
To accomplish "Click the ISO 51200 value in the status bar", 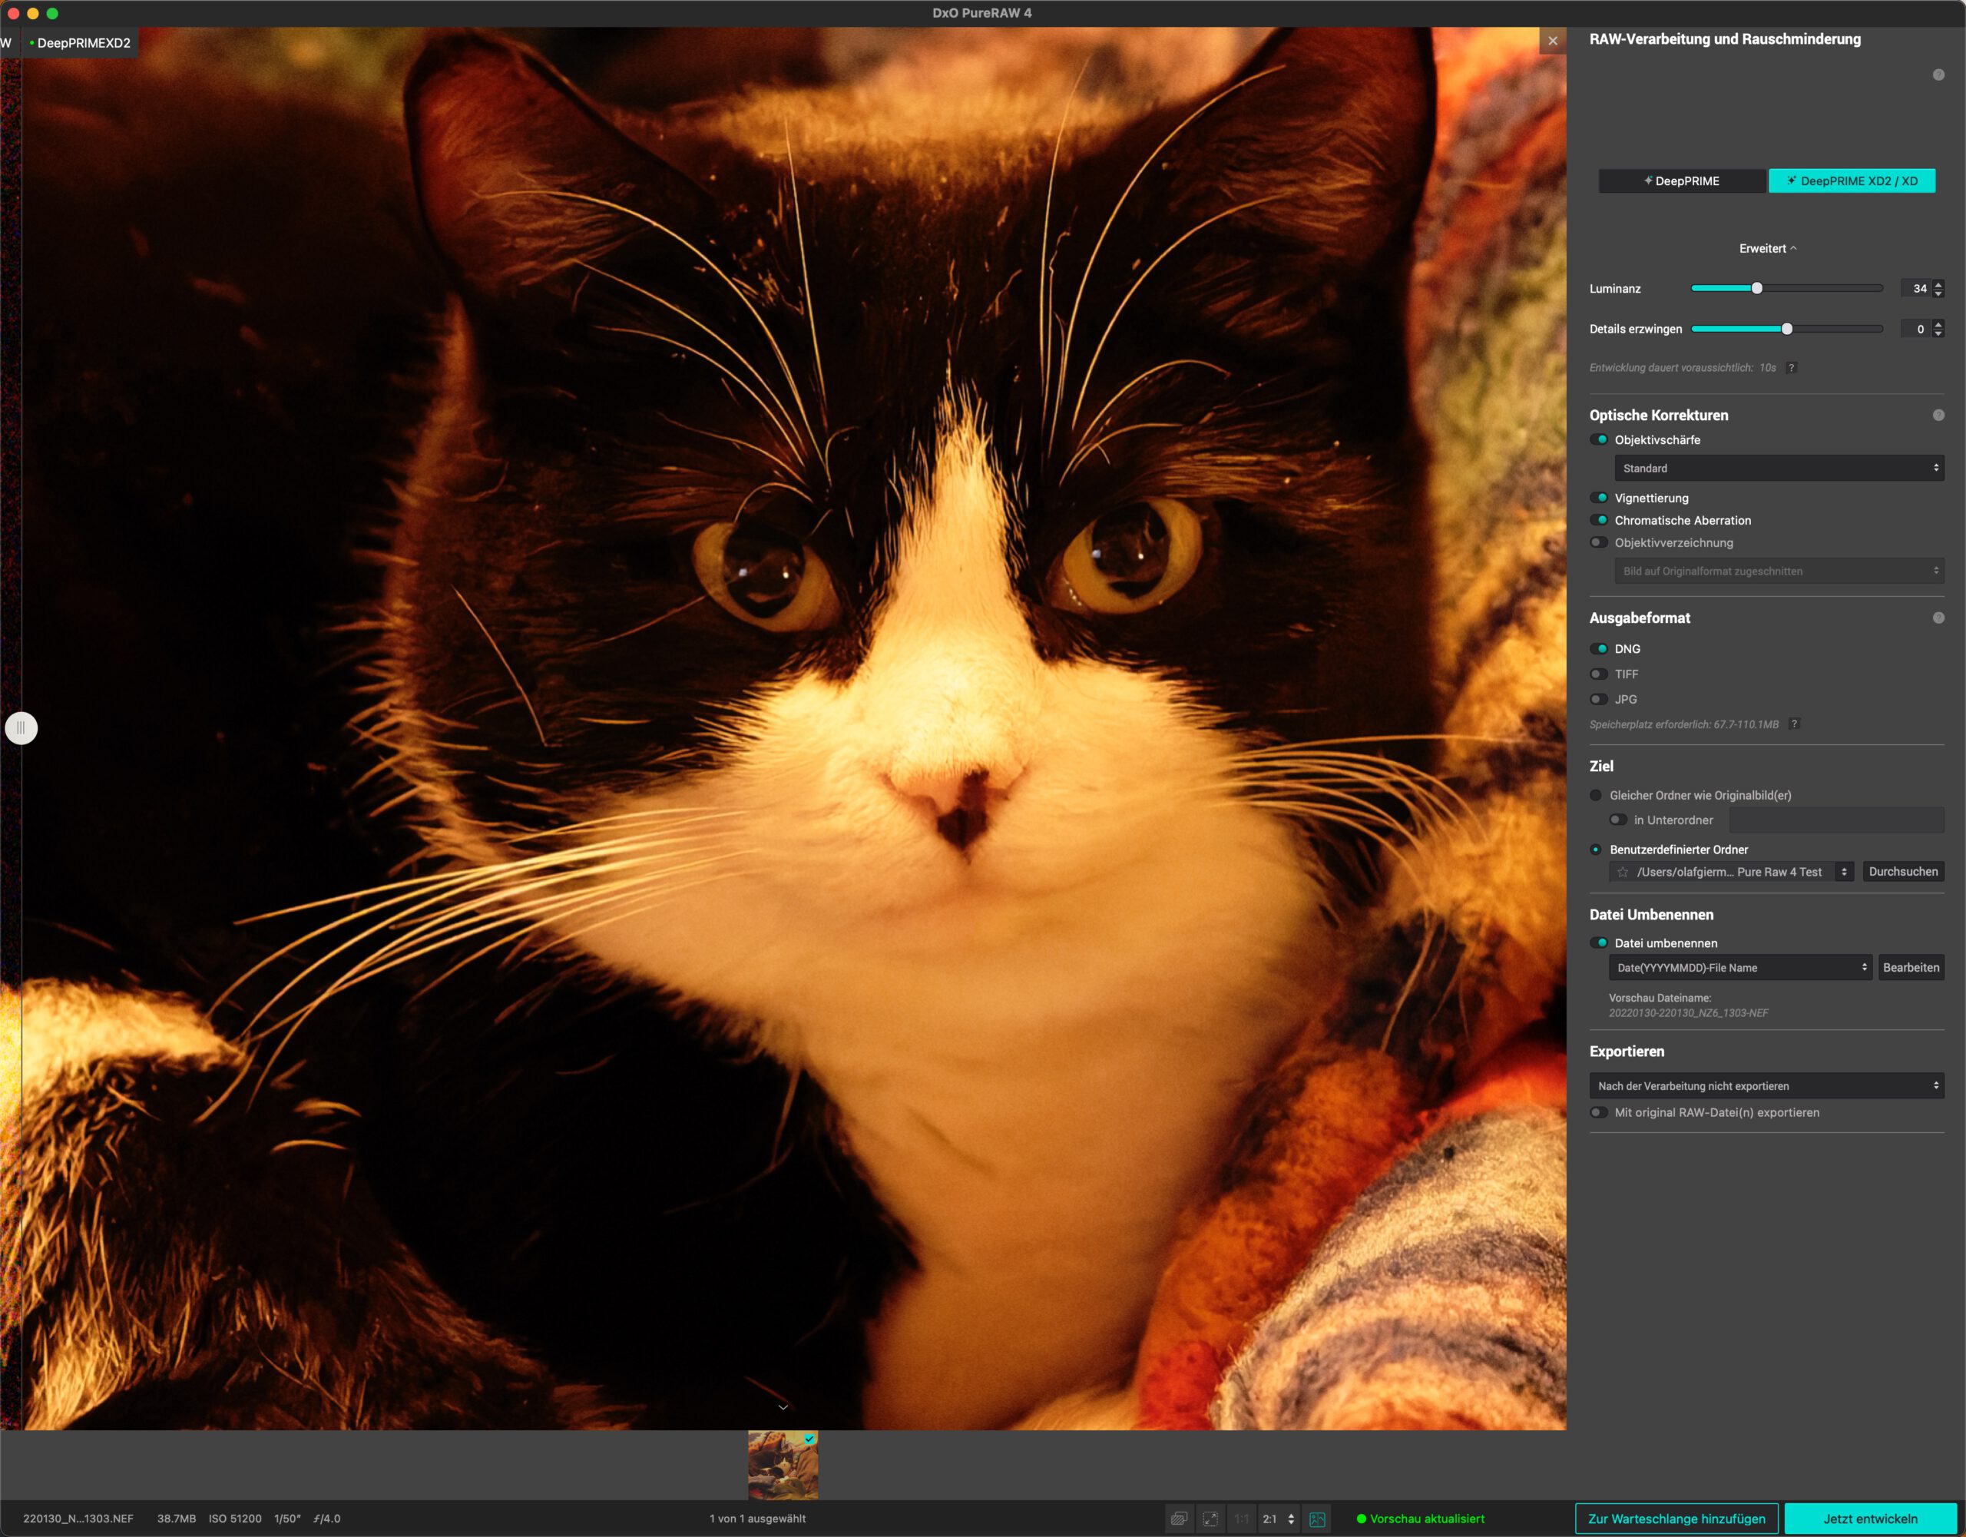I will click(x=235, y=1519).
